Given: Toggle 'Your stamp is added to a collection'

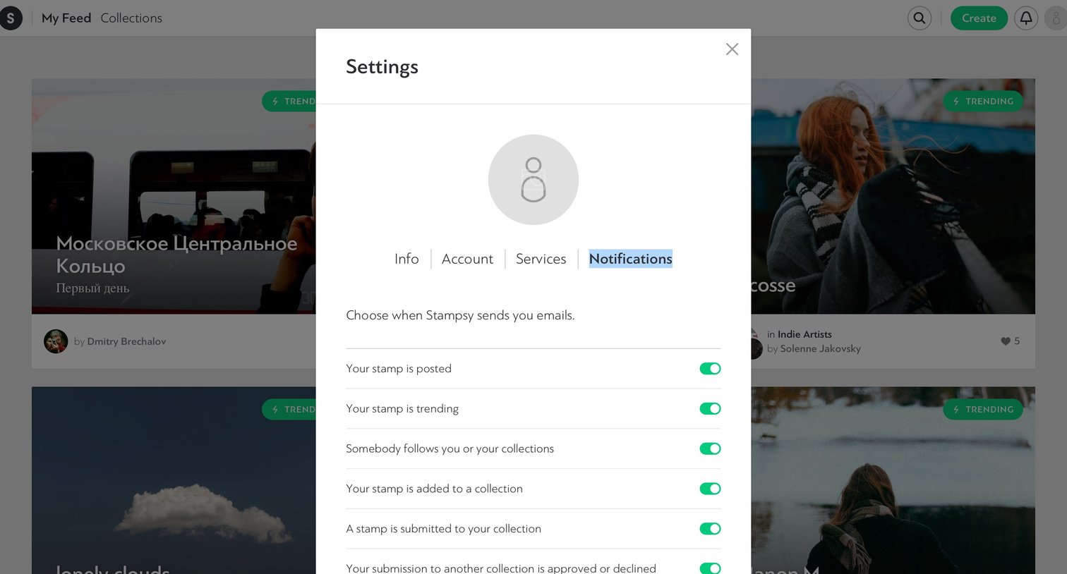Looking at the screenshot, I should pos(710,489).
